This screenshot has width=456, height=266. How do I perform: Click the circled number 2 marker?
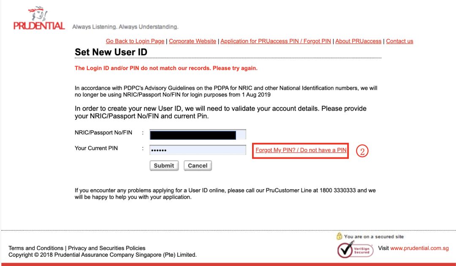pos(362,151)
